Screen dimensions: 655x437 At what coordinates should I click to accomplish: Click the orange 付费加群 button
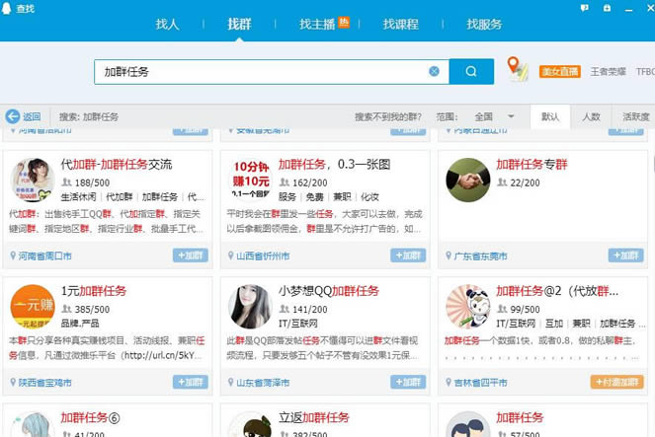click(x=616, y=382)
